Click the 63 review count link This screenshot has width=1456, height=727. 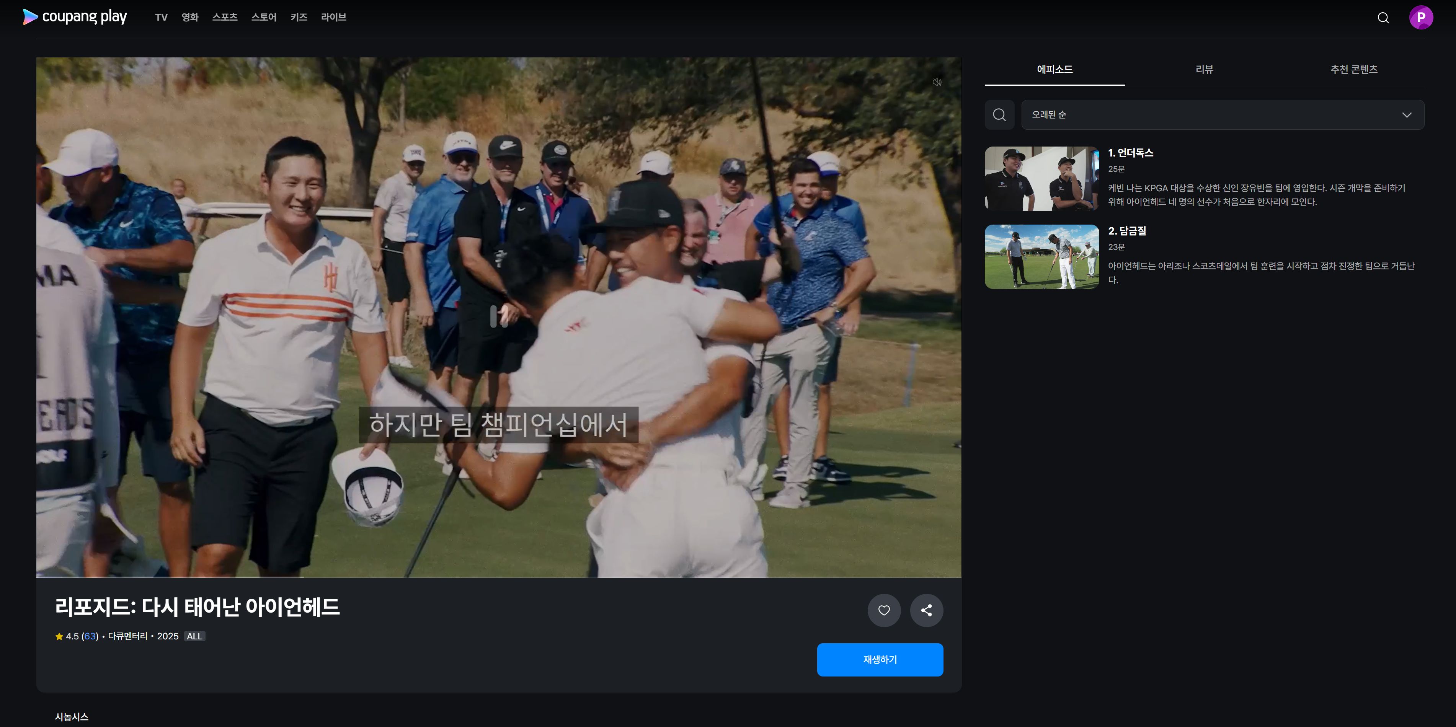[90, 636]
